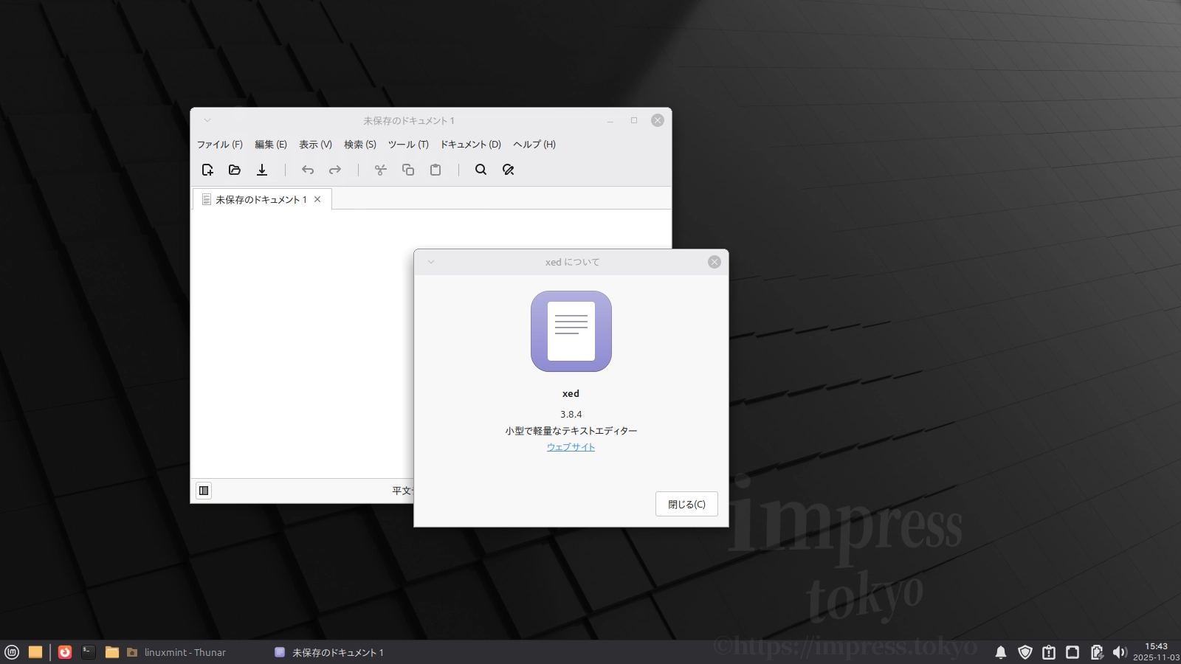Create a new document with the toolbar icon
This screenshot has width=1181, height=664.
[207, 170]
